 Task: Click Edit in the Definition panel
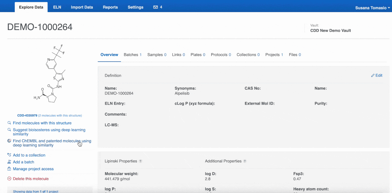pyautogui.click(x=377, y=75)
